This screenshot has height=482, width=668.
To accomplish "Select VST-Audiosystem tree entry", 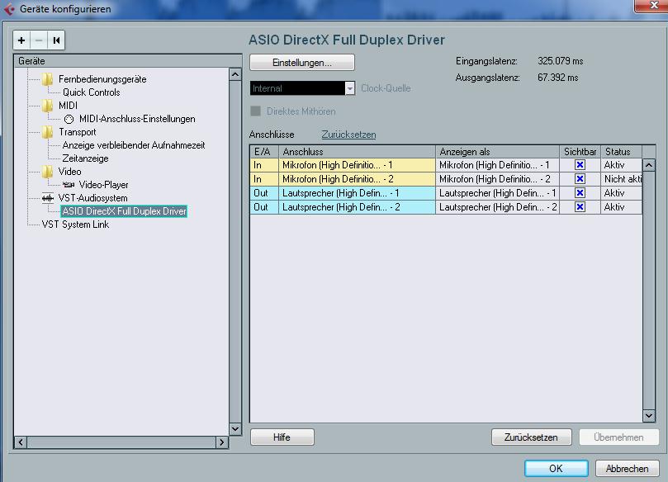I will [92, 198].
